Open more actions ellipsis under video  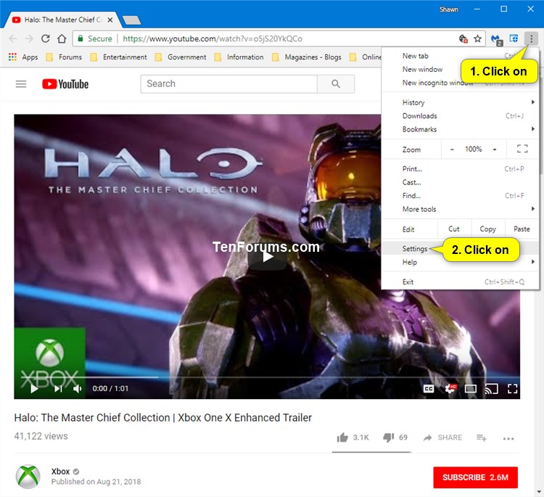click(x=508, y=439)
